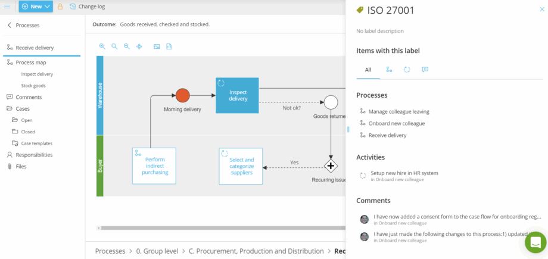Open Responsibilities in the sidebar
Viewport: 548px width, 259px height.
[34, 155]
